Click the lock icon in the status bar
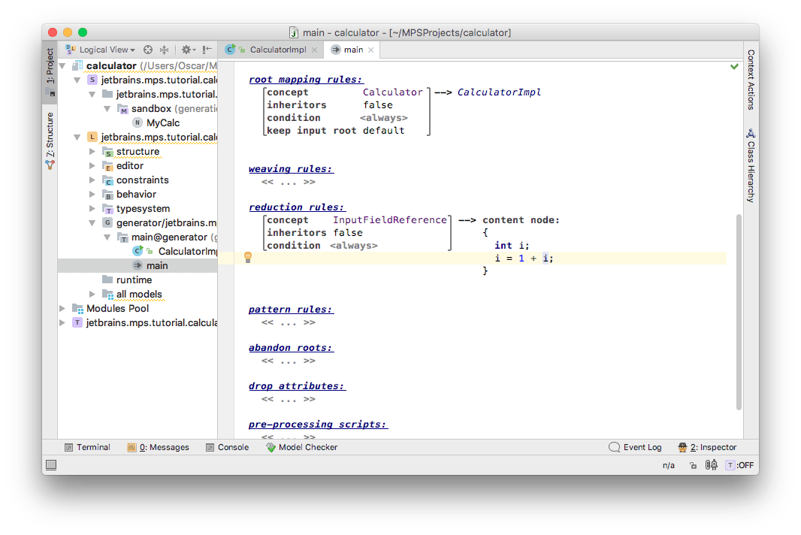 692,465
